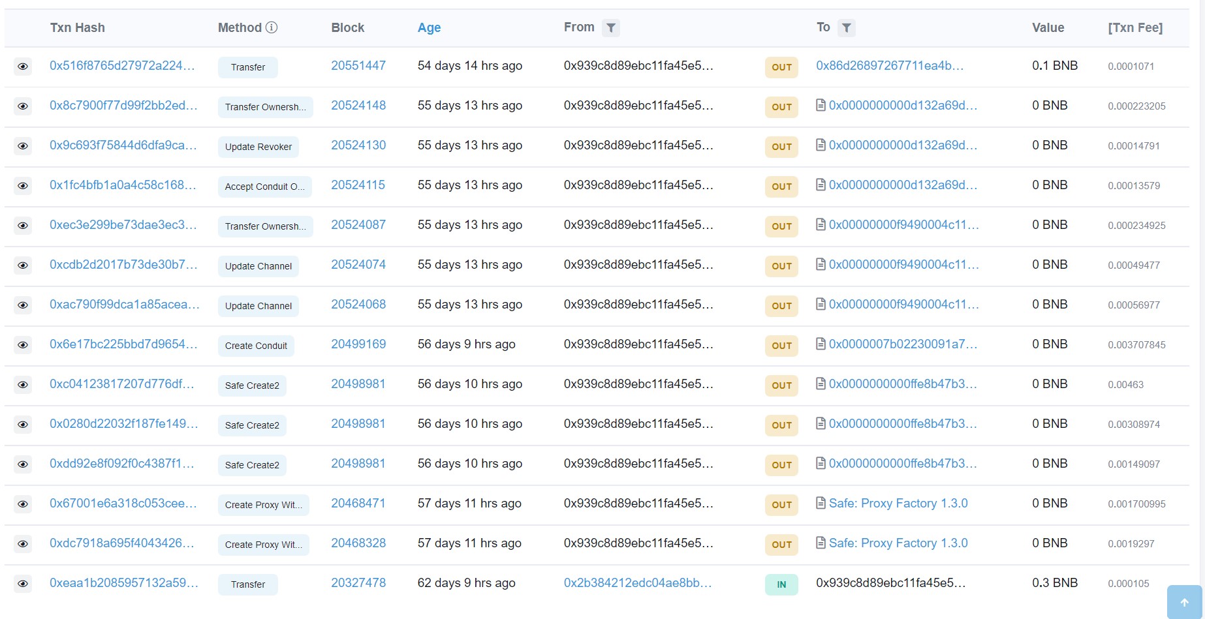Click the info icon beside Method header
This screenshot has height=619, width=1205.
272,27
